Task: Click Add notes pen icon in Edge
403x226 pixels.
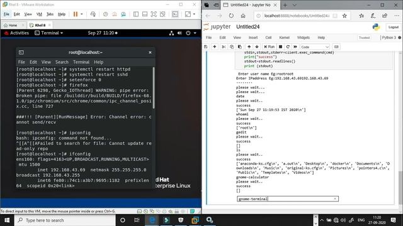Action: [373, 16]
